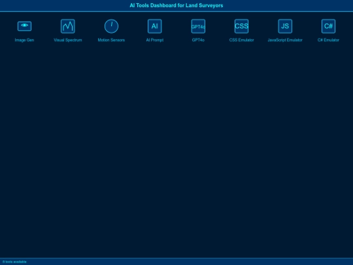Launch the C# Emulator icon

coord(328,26)
